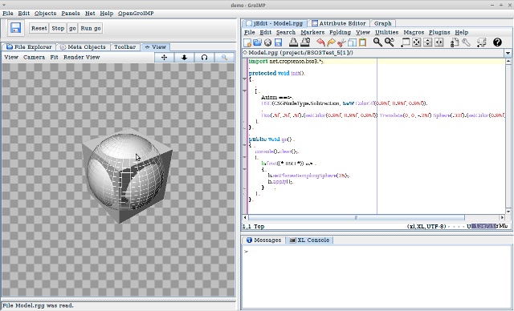
Task: Click inside the XL Console input area
Action: (377, 277)
